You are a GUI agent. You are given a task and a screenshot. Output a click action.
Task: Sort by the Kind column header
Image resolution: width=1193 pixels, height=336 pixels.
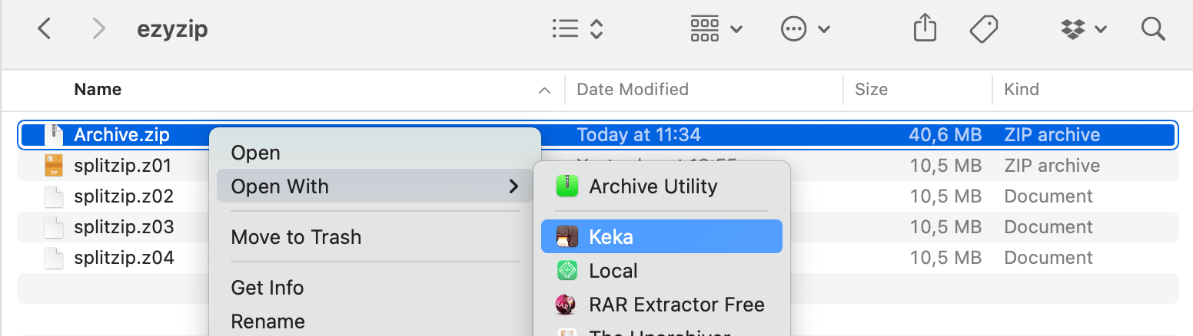pyautogui.click(x=1022, y=90)
